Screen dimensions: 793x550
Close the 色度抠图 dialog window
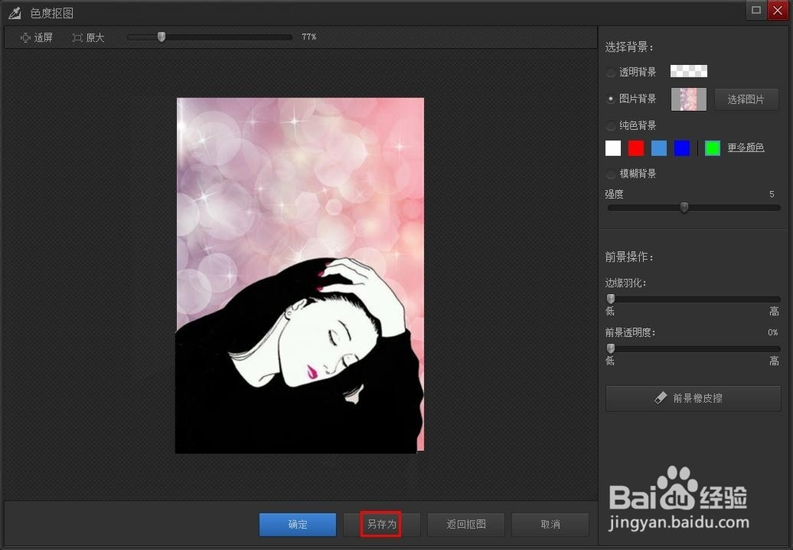point(778,10)
